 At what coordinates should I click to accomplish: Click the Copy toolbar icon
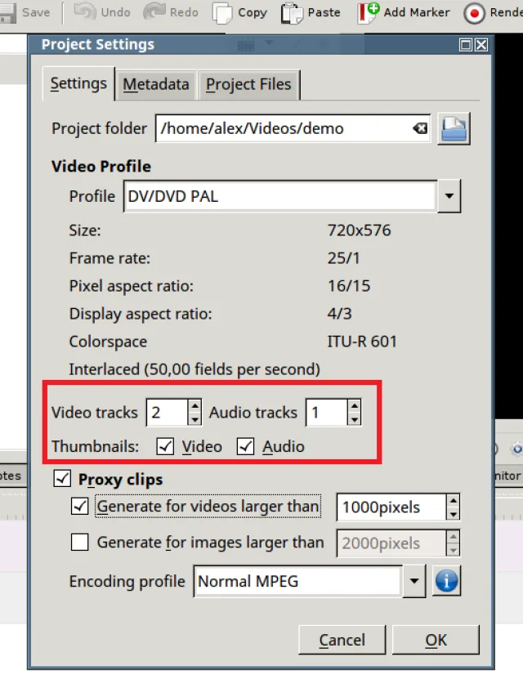point(222,13)
